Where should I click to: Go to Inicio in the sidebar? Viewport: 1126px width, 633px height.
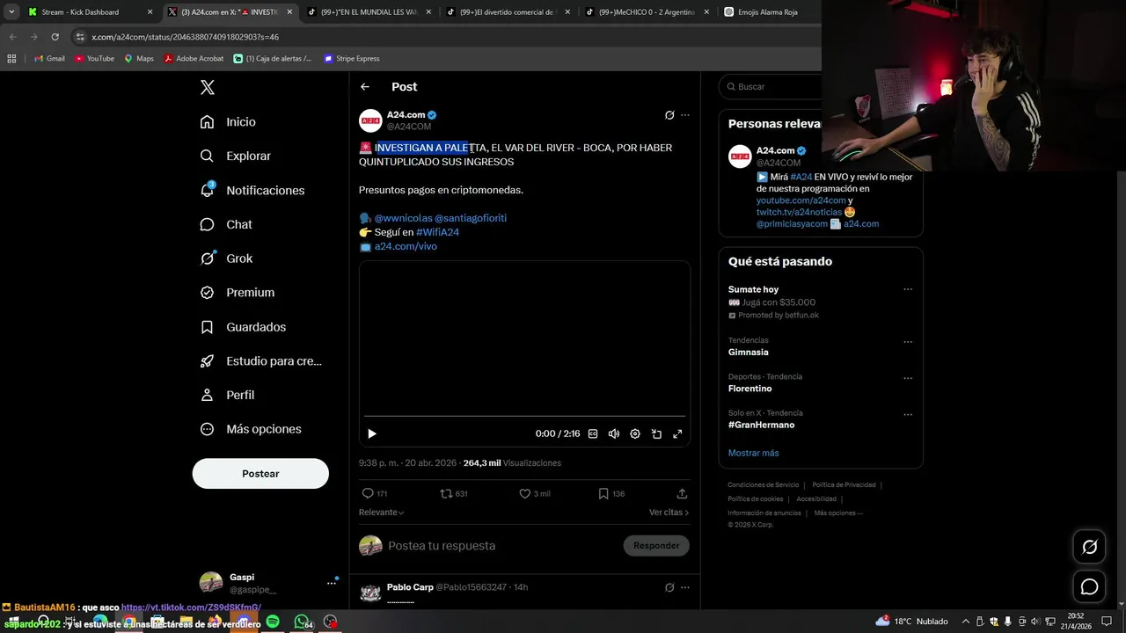[228, 121]
